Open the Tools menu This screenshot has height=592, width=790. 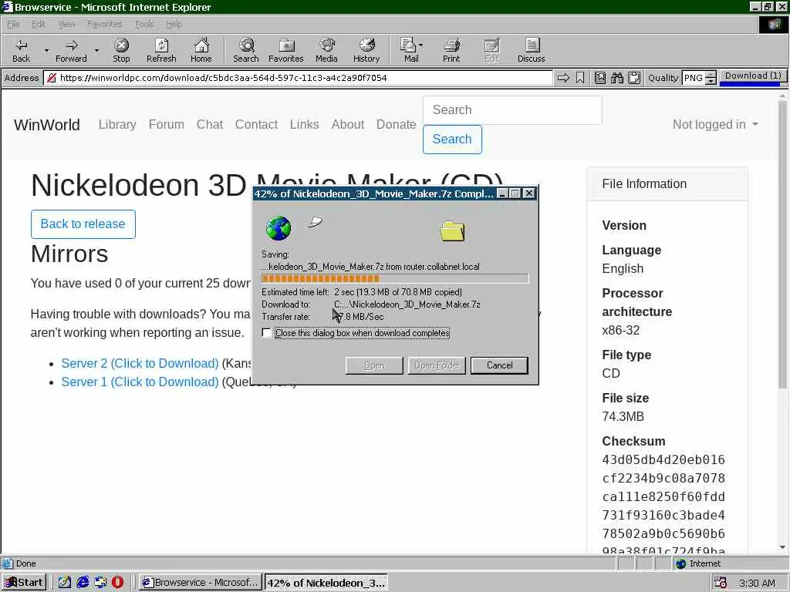pos(144,24)
